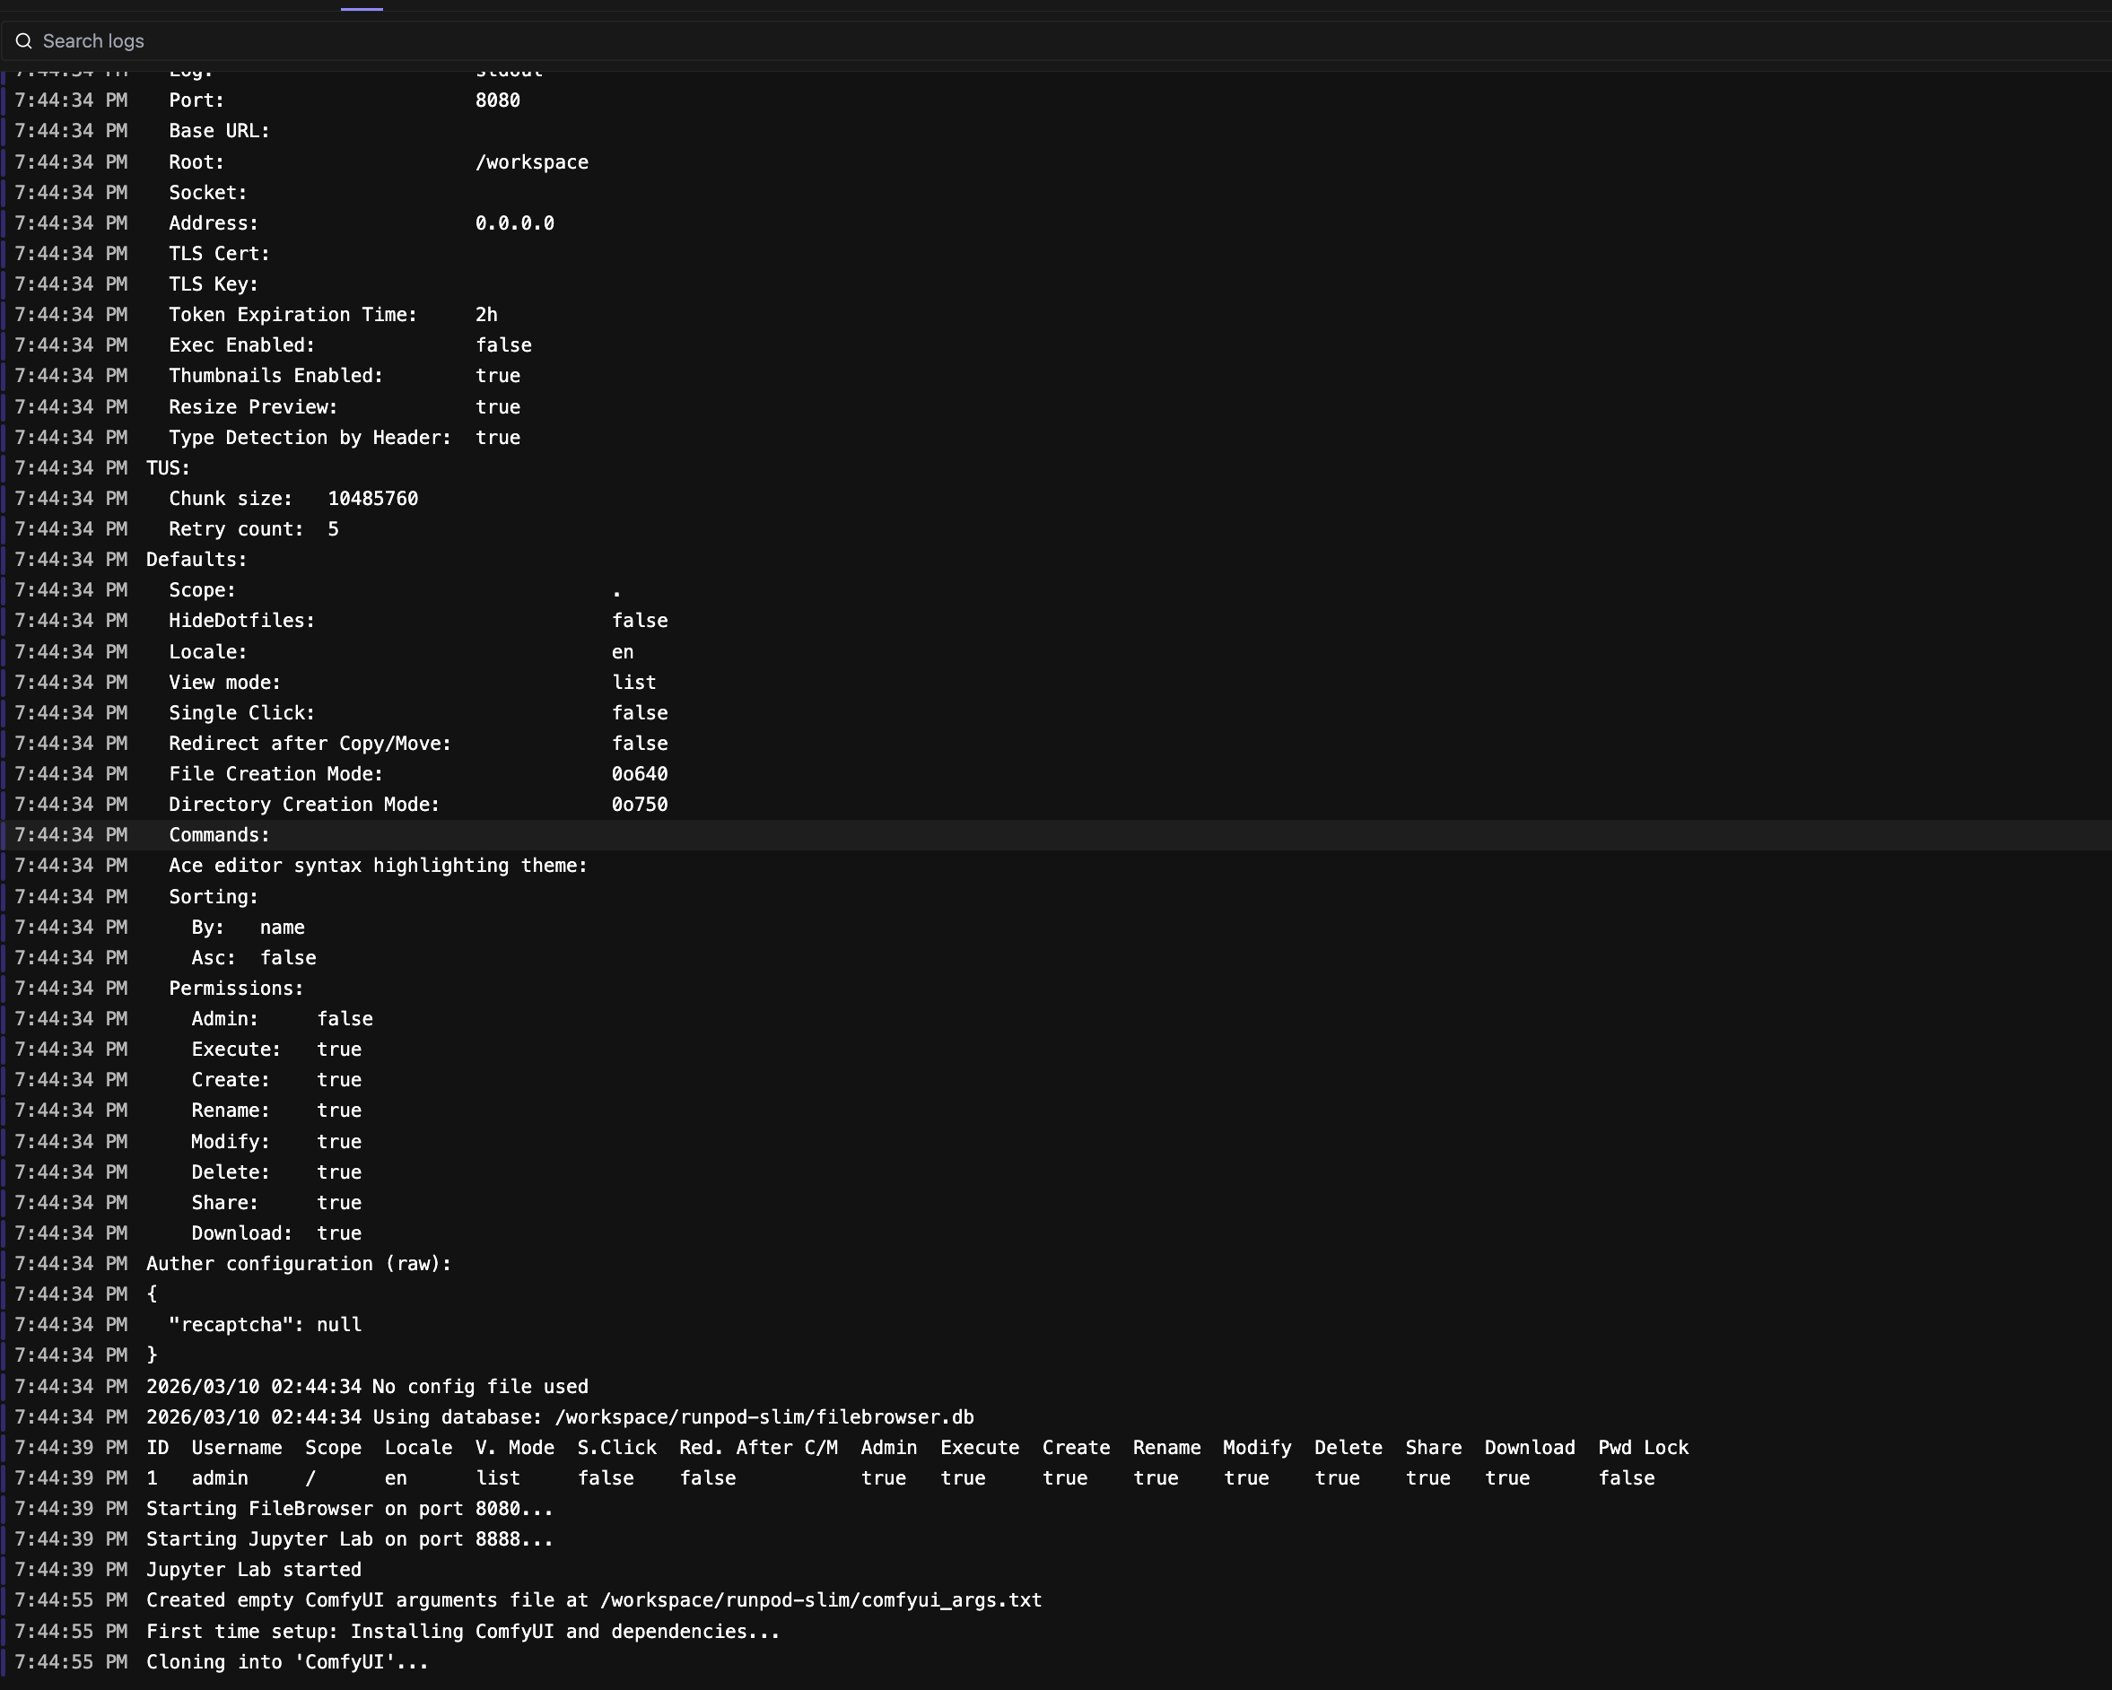Select the No config file used line
The width and height of the screenshot is (2112, 1690).
[x=367, y=1387]
